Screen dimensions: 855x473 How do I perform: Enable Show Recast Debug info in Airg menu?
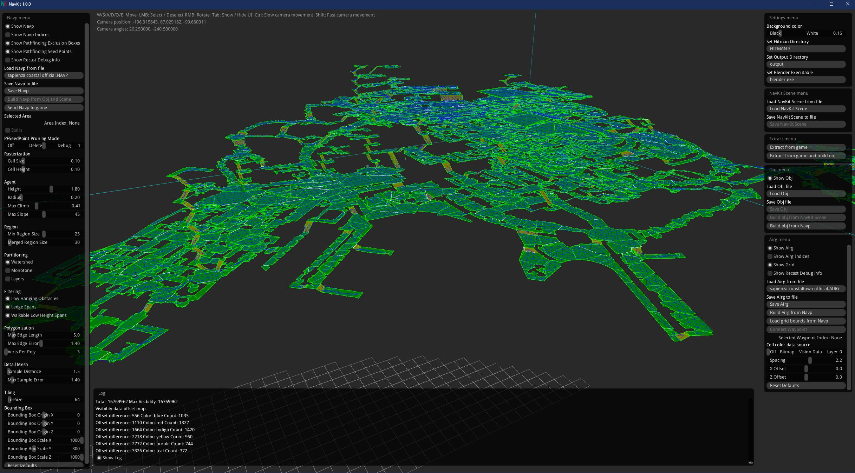click(770, 273)
